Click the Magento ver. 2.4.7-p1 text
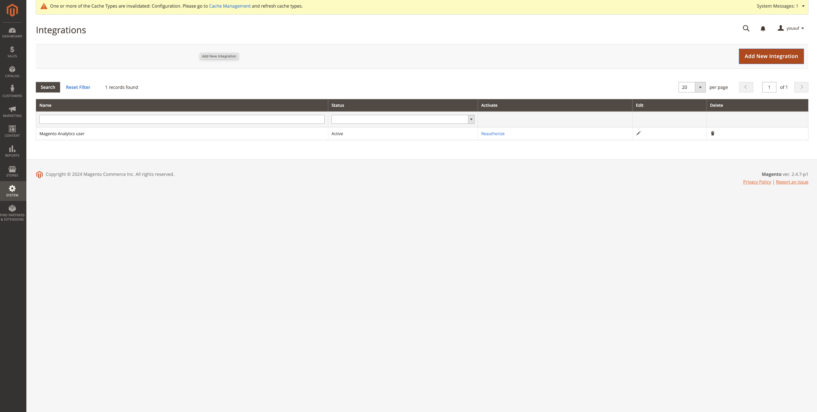The height and width of the screenshot is (412, 817). tap(785, 174)
